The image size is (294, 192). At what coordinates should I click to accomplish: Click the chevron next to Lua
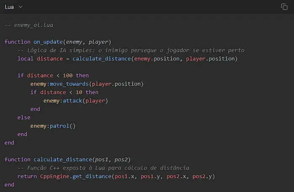click(21, 7)
